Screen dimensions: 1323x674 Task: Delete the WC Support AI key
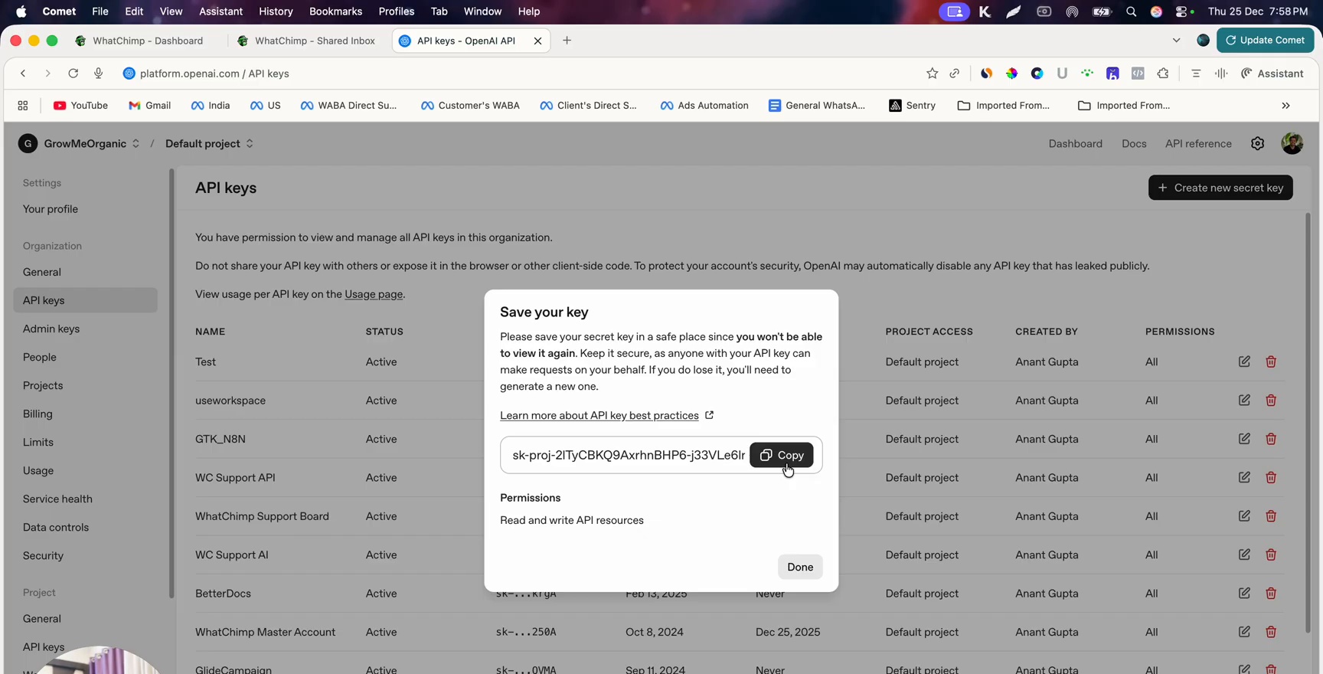click(1271, 555)
